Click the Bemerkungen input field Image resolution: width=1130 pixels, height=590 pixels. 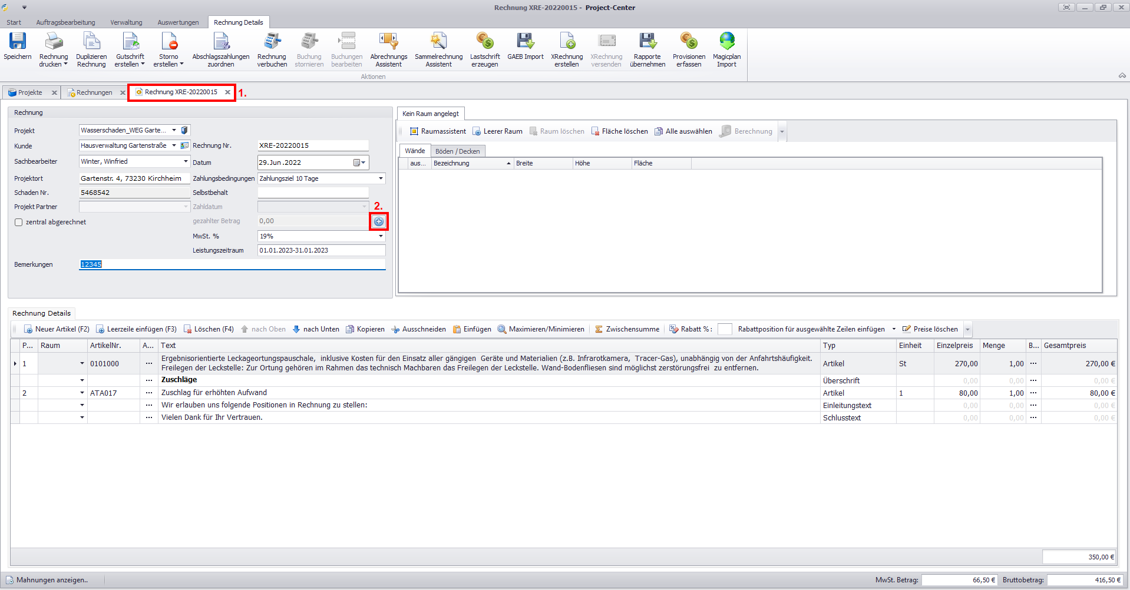coord(232,264)
